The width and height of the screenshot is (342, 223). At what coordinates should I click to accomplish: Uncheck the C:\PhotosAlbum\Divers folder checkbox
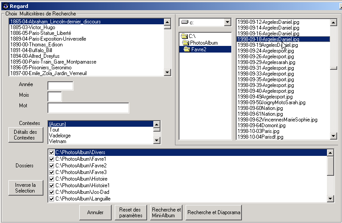(x=52, y=152)
